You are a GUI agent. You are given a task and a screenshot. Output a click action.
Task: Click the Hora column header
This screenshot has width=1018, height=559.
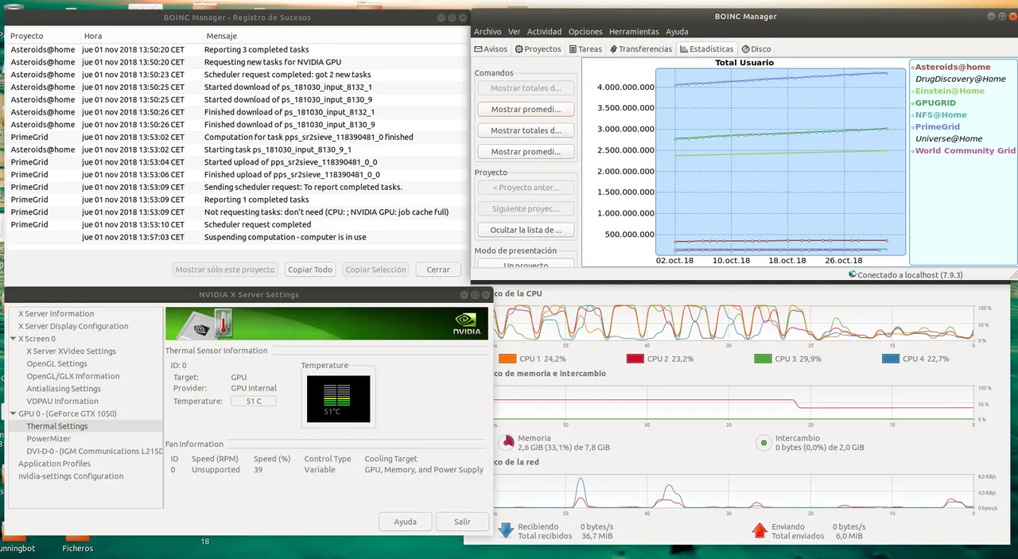(142, 36)
